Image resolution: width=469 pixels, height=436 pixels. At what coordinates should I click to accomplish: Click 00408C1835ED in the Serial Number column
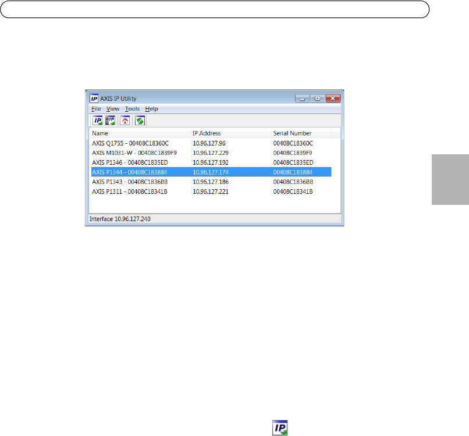click(293, 162)
